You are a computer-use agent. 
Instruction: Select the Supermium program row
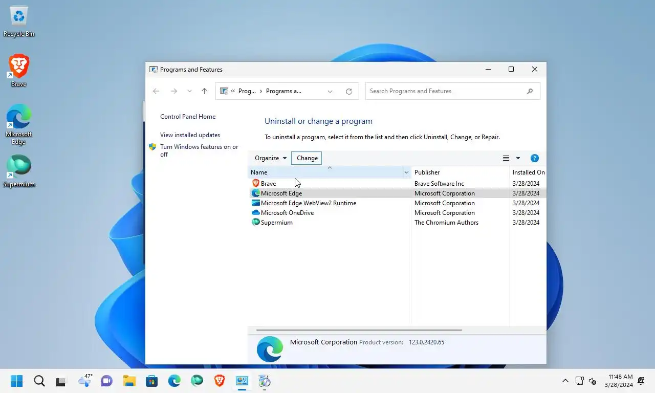[397, 223]
